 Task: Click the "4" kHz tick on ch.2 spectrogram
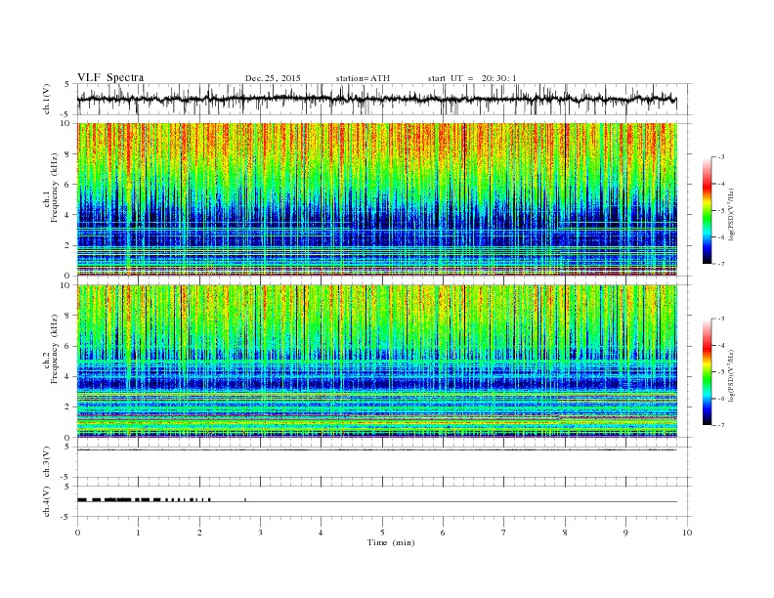[68, 376]
